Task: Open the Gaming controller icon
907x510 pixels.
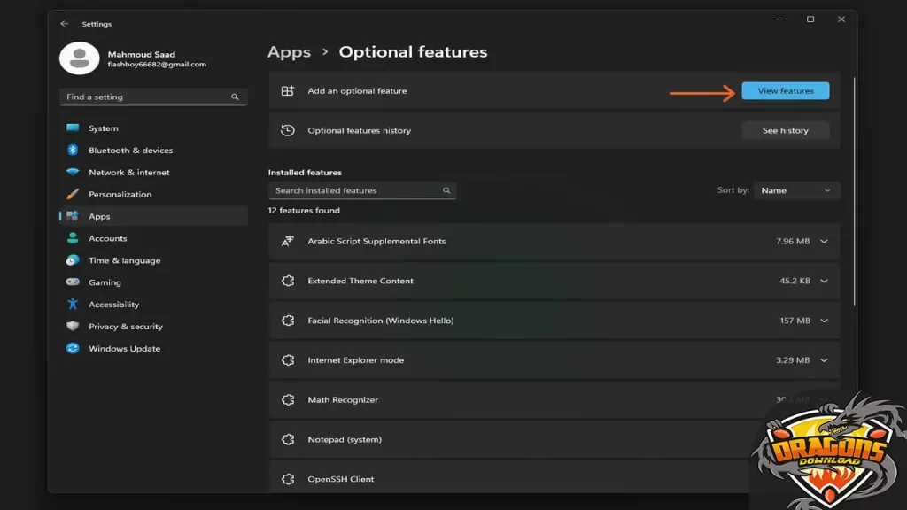Action: tap(73, 282)
